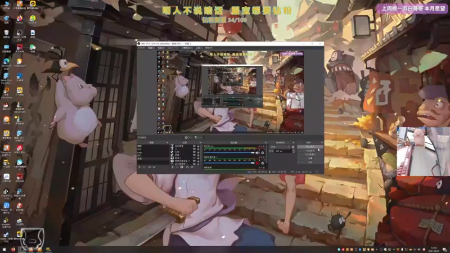Add a new source with the plus icon
The height and width of the screenshot is (253, 450).
[172, 167]
